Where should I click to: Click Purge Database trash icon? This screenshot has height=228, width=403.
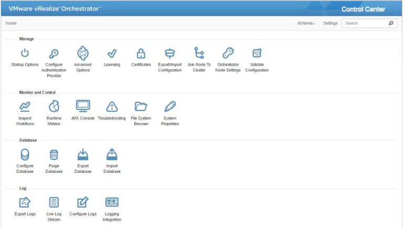[x=54, y=154]
